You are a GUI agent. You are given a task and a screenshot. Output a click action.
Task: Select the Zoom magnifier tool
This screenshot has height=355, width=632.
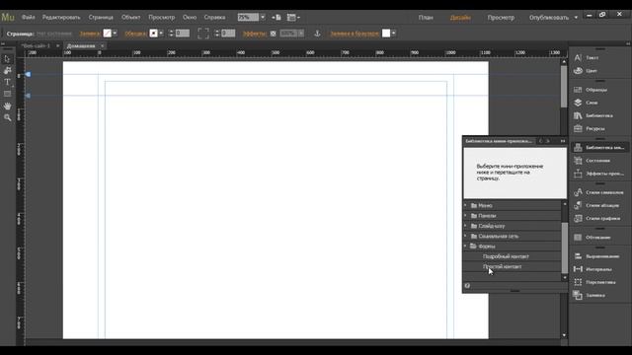(7, 117)
